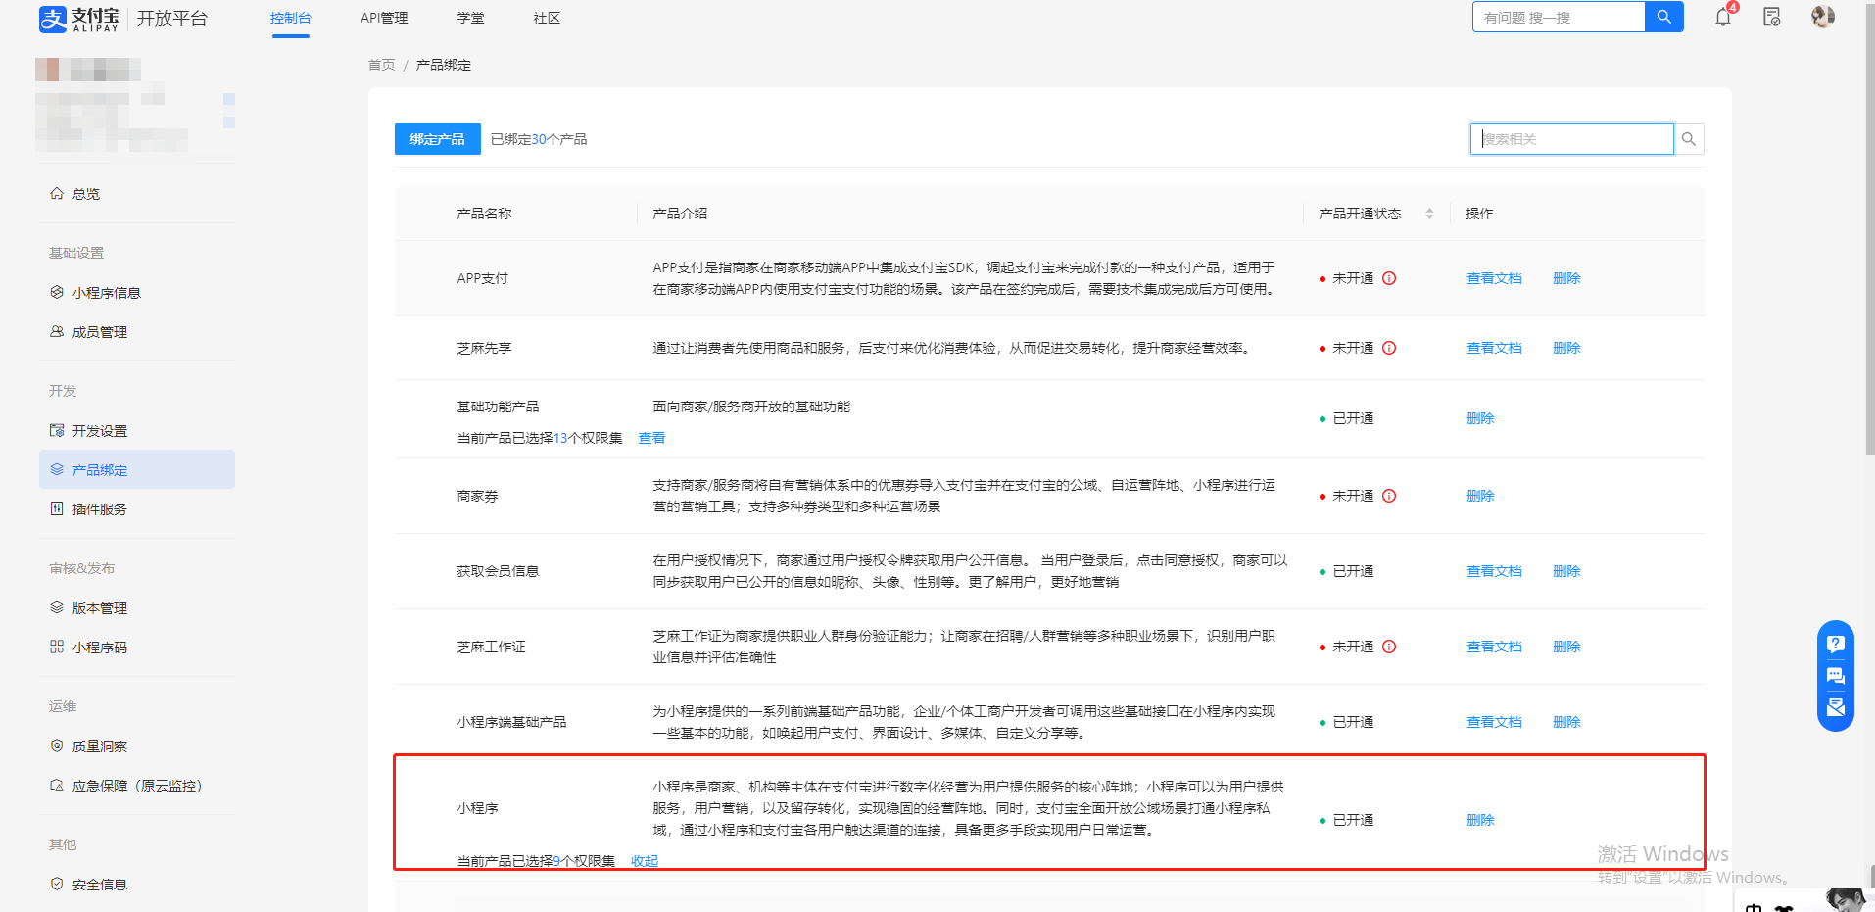This screenshot has height=912, width=1875.
Task: Click the product search magnifier icon
Action: tap(1689, 139)
